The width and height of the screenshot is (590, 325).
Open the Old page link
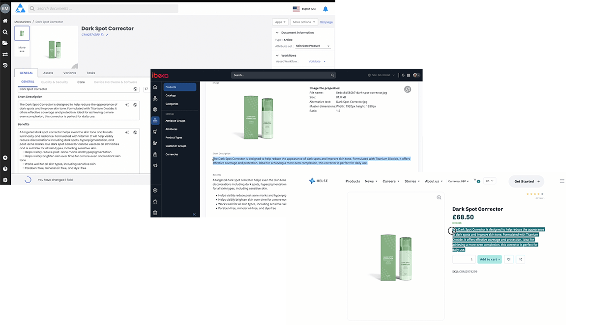tap(326, 22)
